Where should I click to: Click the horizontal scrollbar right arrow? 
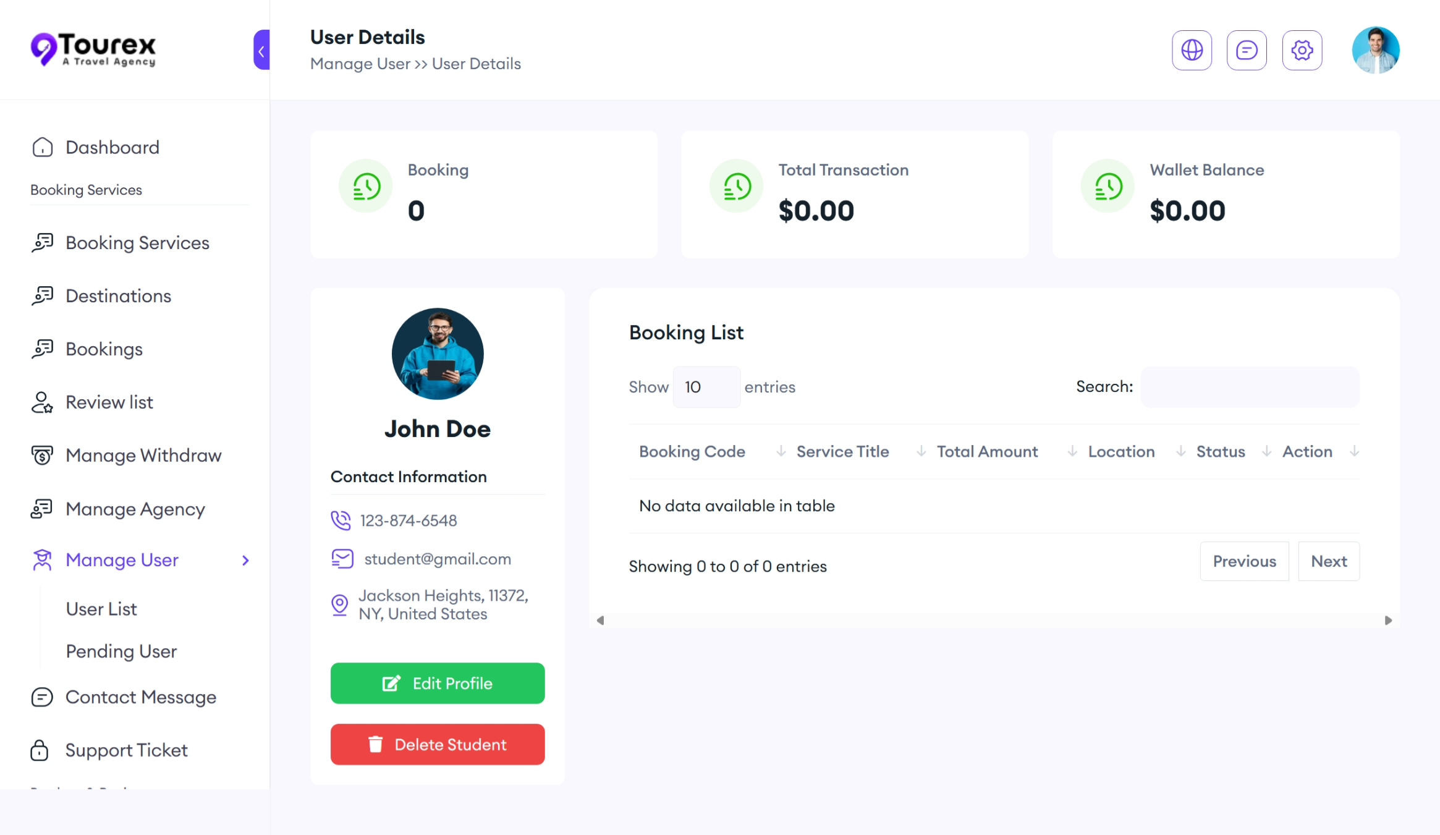(x=1388, y=621)
